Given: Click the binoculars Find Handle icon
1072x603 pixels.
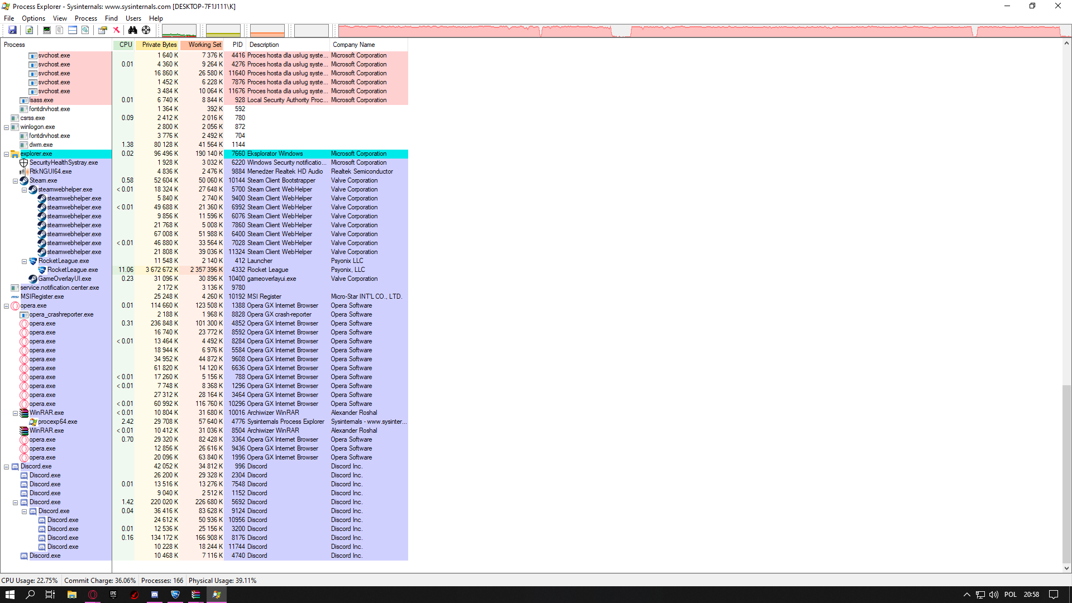Looking at the screenshot, I should 133,30.
